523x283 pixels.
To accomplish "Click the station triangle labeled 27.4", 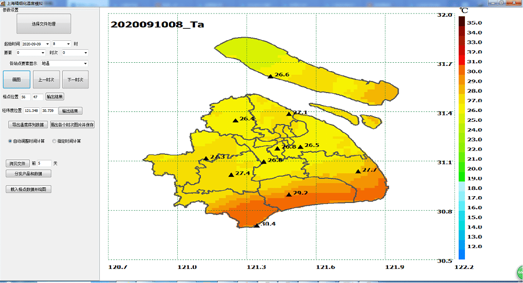I will click(x=231, y=175).
